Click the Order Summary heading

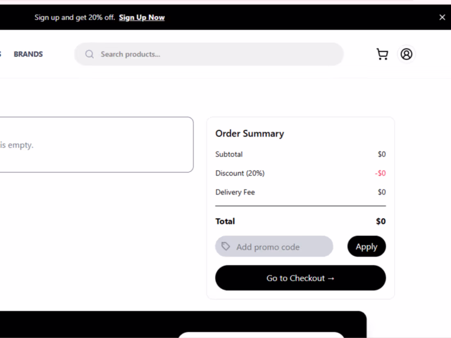pyautogui.click(x=250, y=134)
